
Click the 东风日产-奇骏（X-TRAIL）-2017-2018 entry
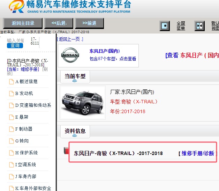[x=118, y=153]
